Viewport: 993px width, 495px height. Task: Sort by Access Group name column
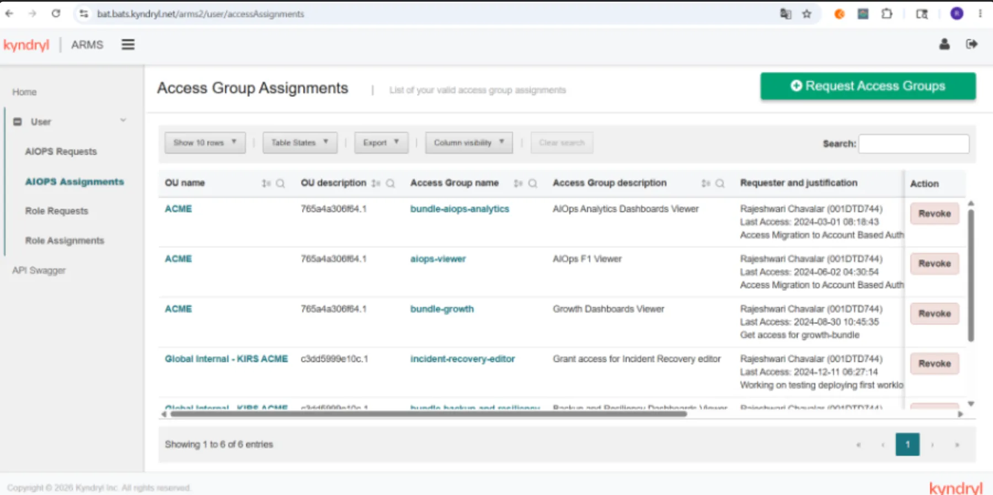(x=518, y=184)
